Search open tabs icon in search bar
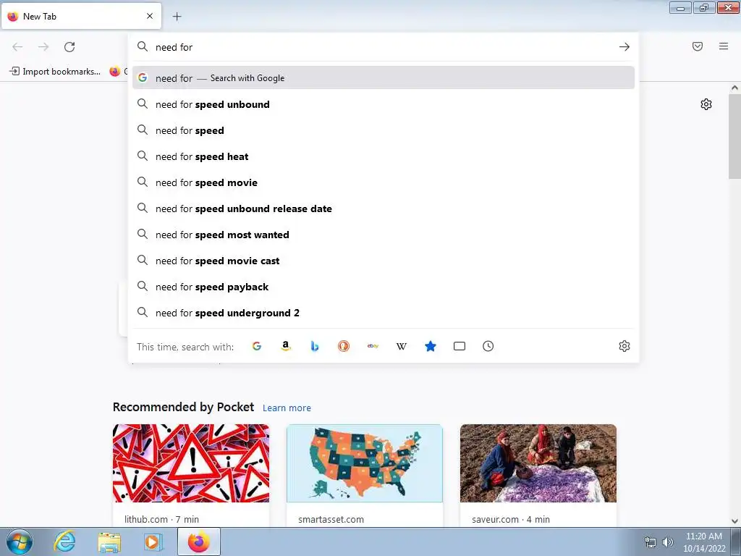The width and height of the screenshot is (741, 556). [x=460, y=346]
